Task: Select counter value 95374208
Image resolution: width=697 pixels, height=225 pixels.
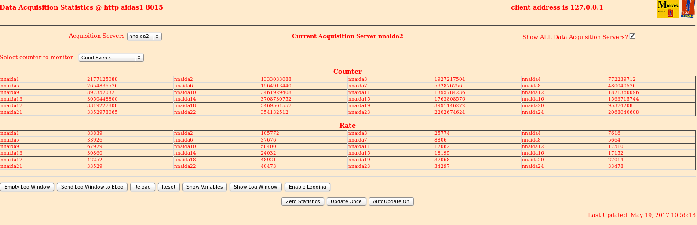Action: (x=620, y=106)
